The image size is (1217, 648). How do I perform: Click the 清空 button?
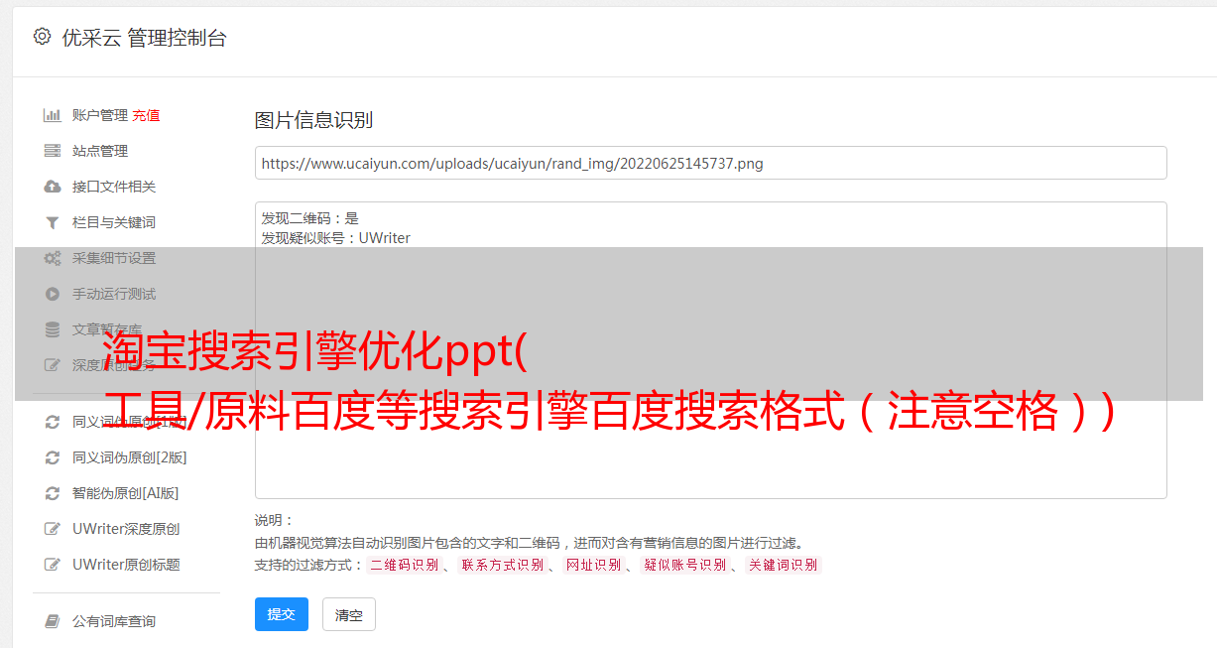349,614
